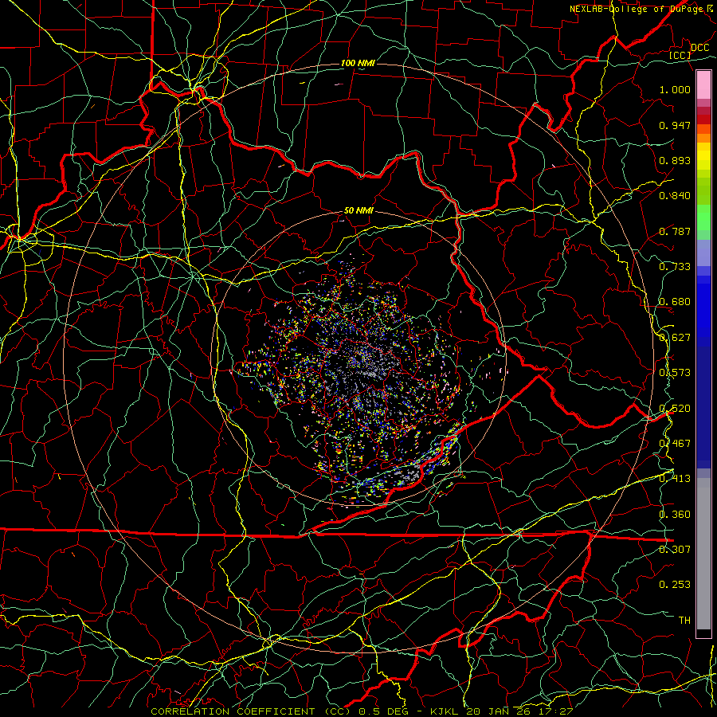Click the TH threshold label on the scale
Viewport: 717px width, 717px height.
click(x=684, y=621)
